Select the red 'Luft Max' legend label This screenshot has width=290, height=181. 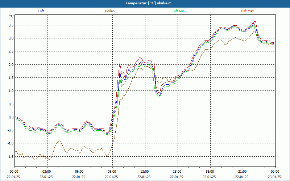tap(248, 11)
